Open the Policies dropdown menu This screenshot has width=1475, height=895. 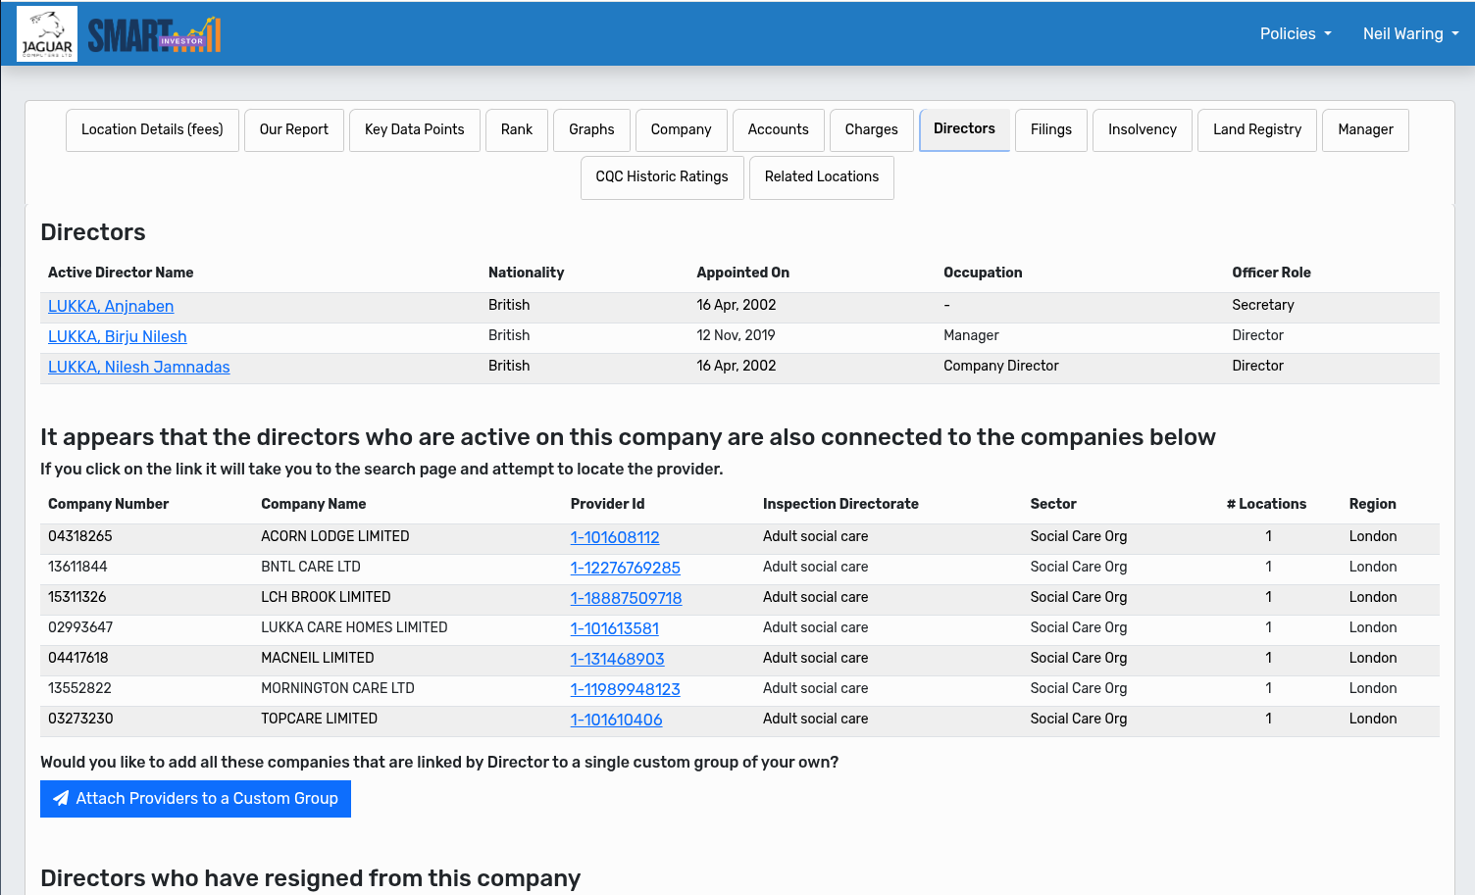1295,34
